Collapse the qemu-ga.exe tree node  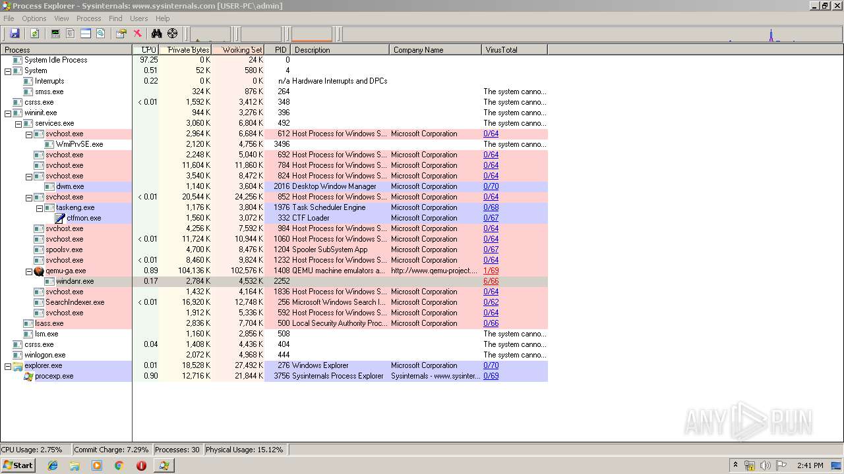coord(29,271)
